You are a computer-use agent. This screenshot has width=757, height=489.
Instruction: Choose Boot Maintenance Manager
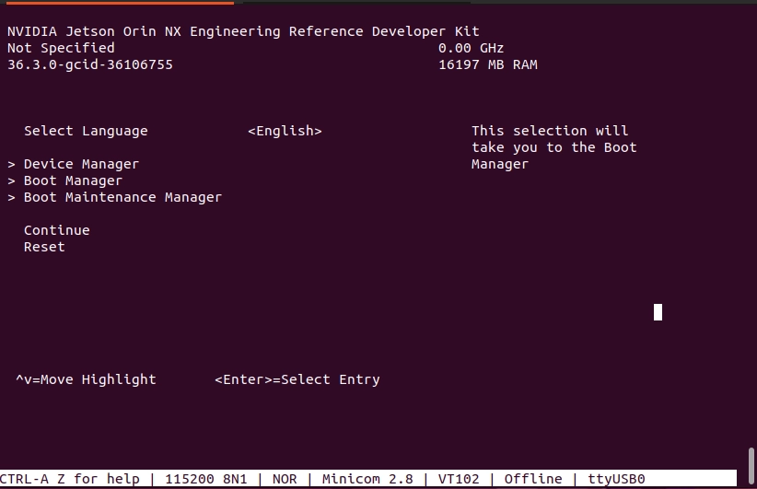(122, 197)
